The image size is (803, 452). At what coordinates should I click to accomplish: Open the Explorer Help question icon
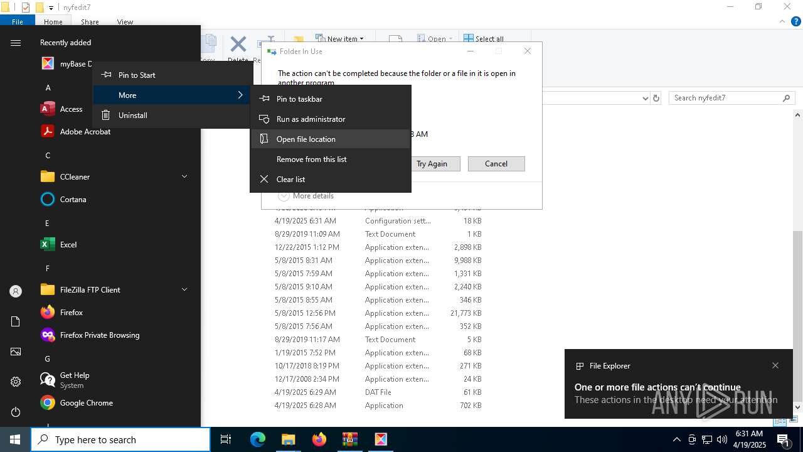click(x=795, y=21)
